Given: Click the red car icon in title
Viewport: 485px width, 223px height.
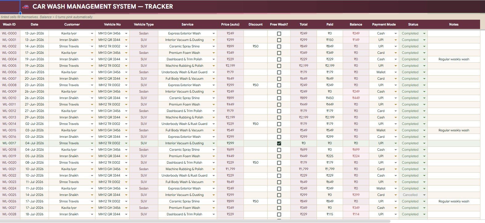Looking at the screenshot, I should [x=26, y=6].
